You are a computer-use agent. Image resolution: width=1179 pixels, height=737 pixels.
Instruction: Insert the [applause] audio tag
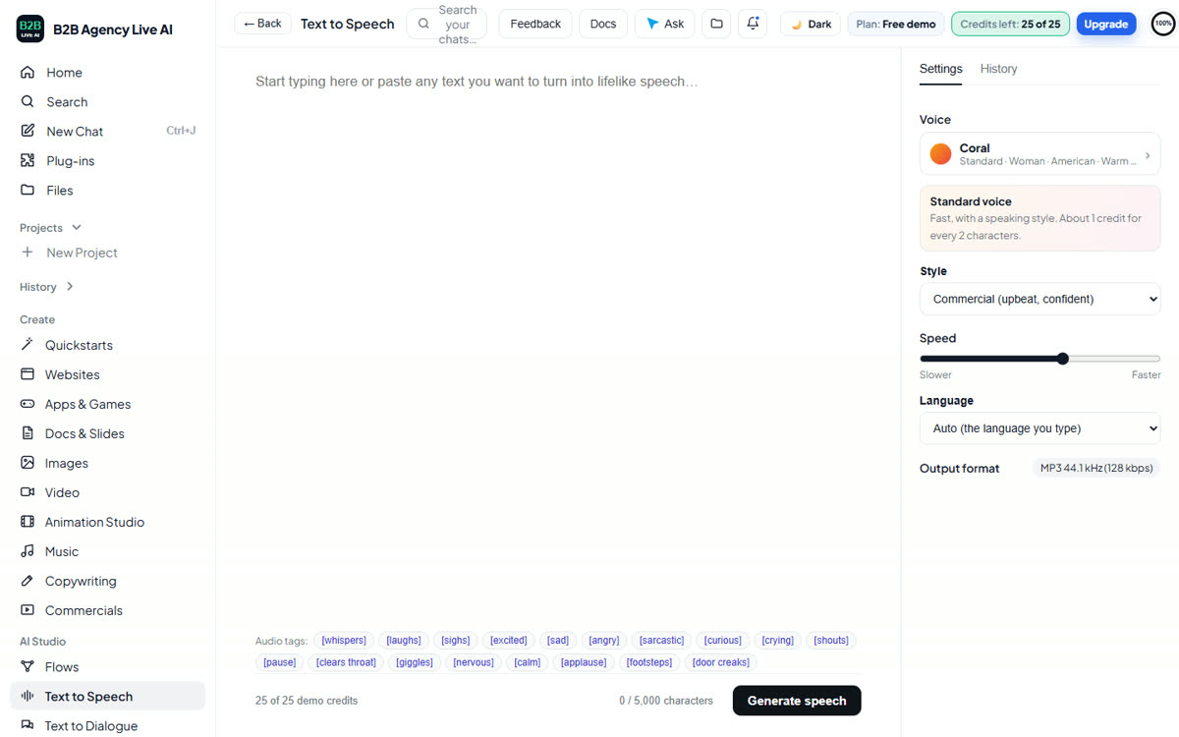[584, 662]
